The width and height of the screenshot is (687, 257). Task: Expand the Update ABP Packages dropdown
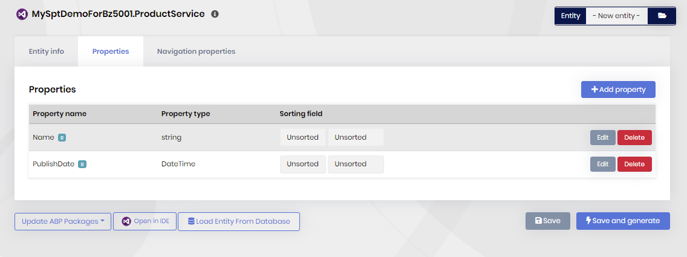click(63, 221)
